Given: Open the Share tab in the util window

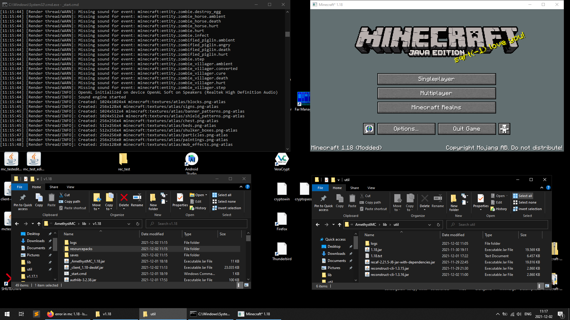Looking at the screenshot, I should [x=354, y=188].
